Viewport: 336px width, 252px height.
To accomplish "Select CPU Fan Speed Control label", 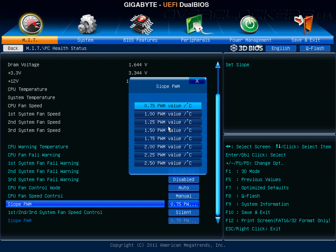I will coord(35,196).
